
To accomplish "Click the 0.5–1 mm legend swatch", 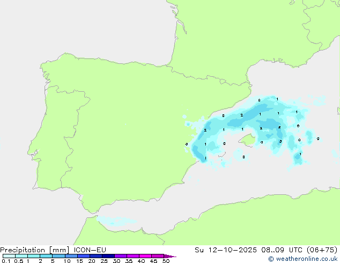I will [x=21, y=256].
